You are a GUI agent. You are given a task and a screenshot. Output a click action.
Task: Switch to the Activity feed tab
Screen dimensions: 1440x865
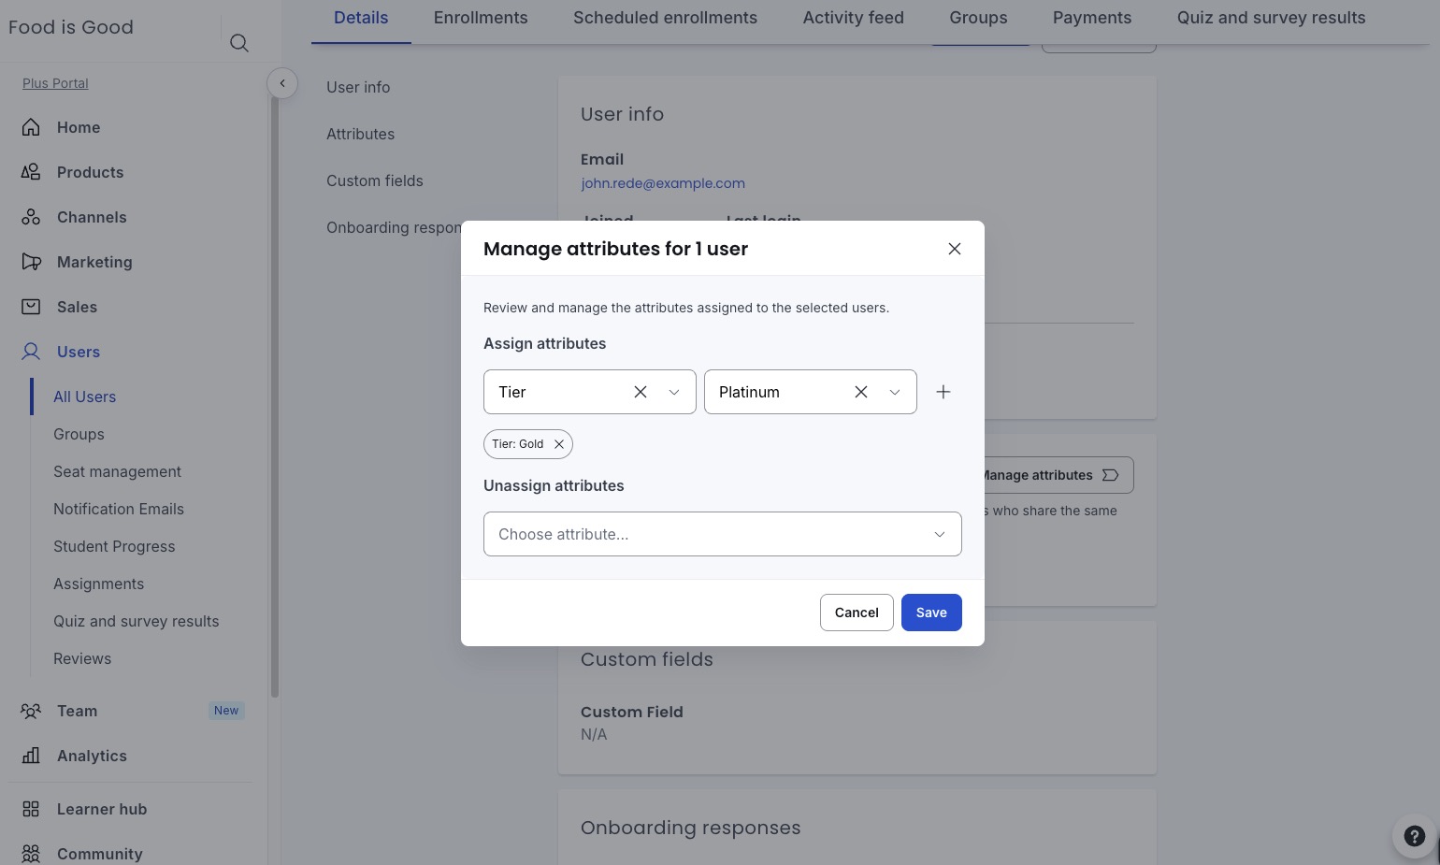(854, 18)
